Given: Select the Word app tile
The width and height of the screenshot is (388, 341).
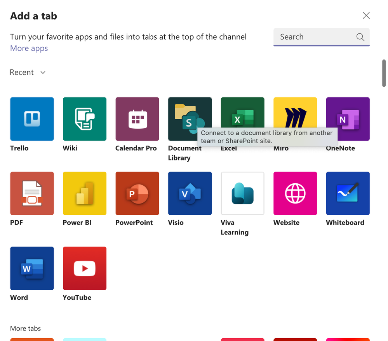Looking at the screenshot, I should pos(32,268).
